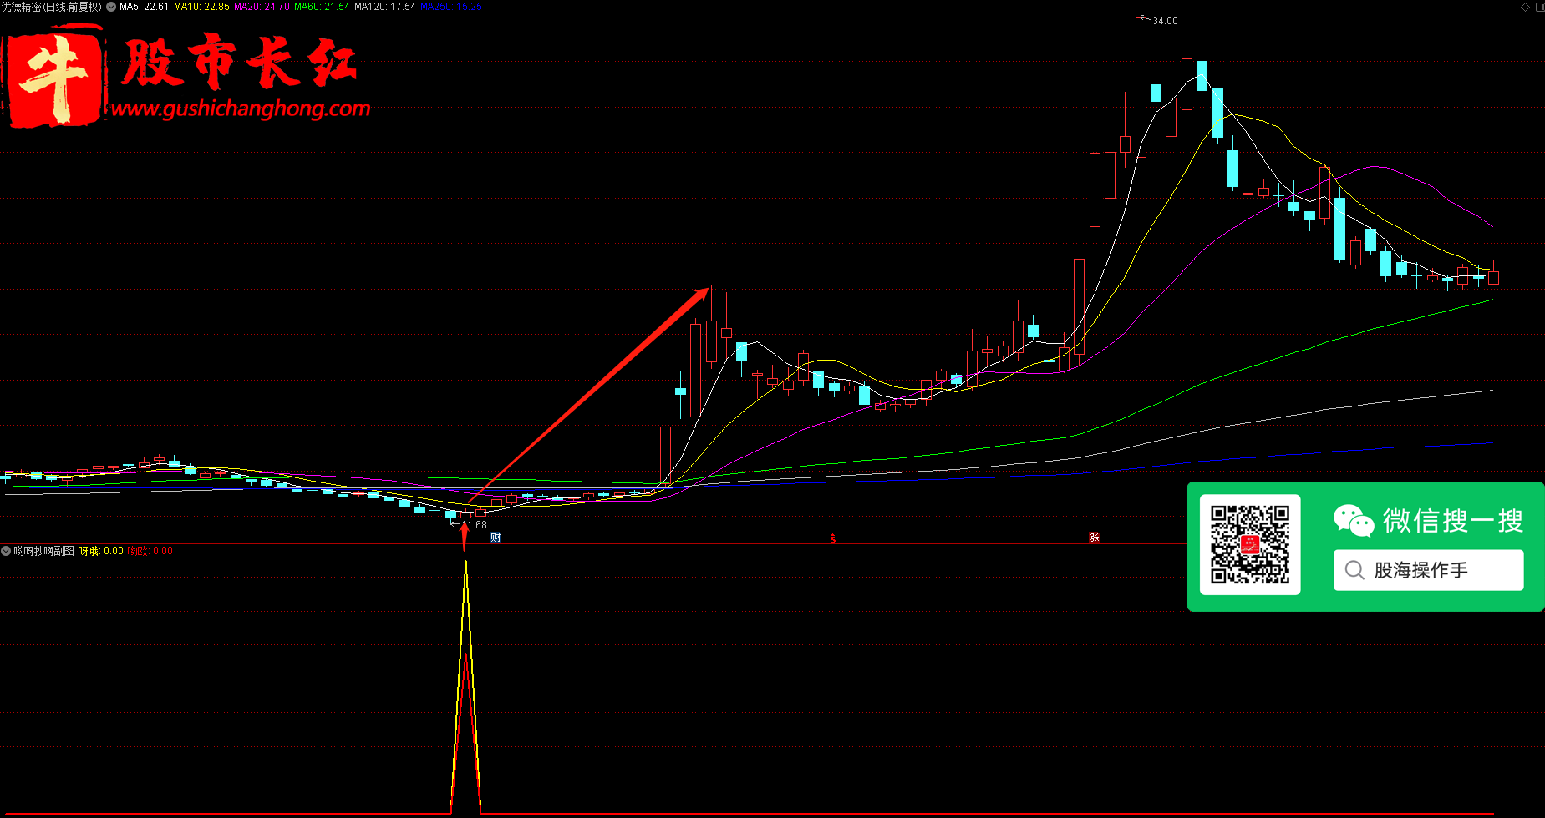Click the green MA60: 21.54 label
1545x818 pixels.
322,7
